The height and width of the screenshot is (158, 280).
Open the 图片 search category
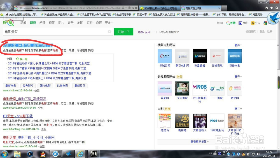61,23
